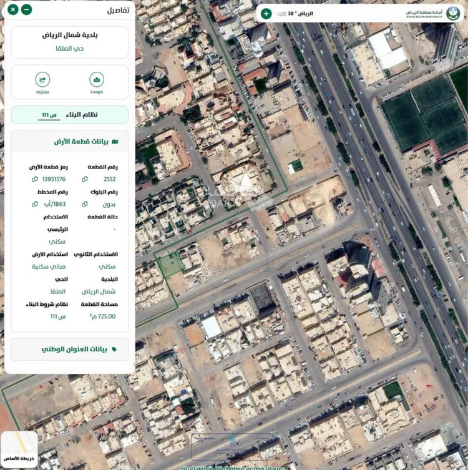This screenshot has width=468, height=470.
Task: Click the تفاصيل panel title
Action: 119,11
